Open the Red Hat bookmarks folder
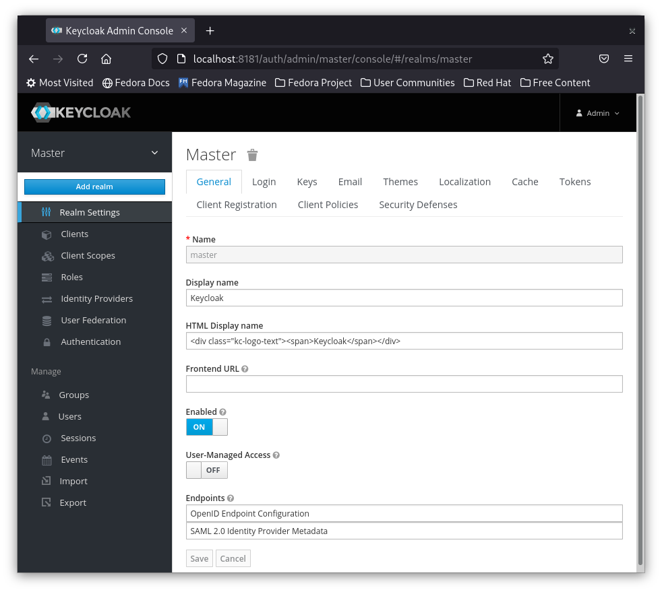The image size is (662, 592). [x=487, y=83]
